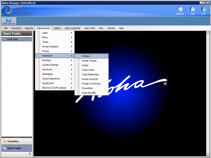
Task: Open the Help menu
Action: (x=121, y=28)
